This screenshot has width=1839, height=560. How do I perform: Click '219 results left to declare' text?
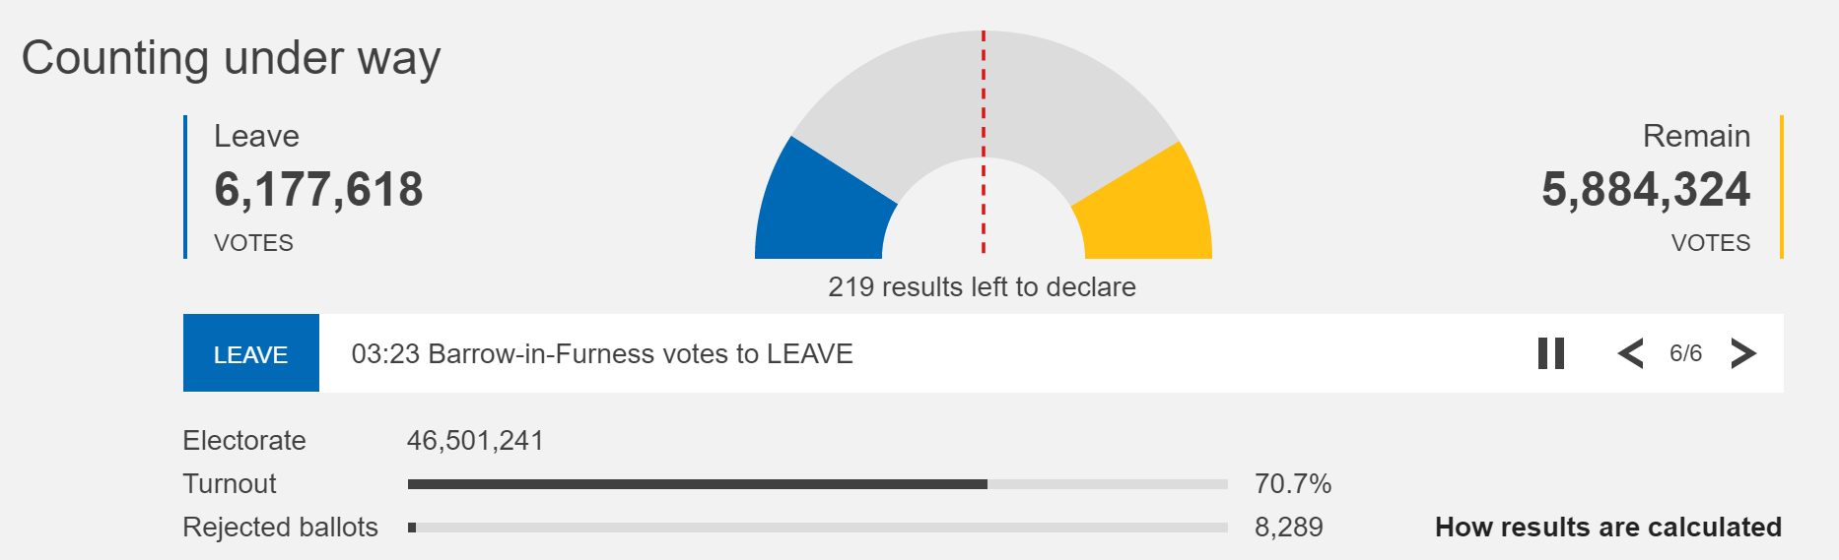(x=982, y=287)
